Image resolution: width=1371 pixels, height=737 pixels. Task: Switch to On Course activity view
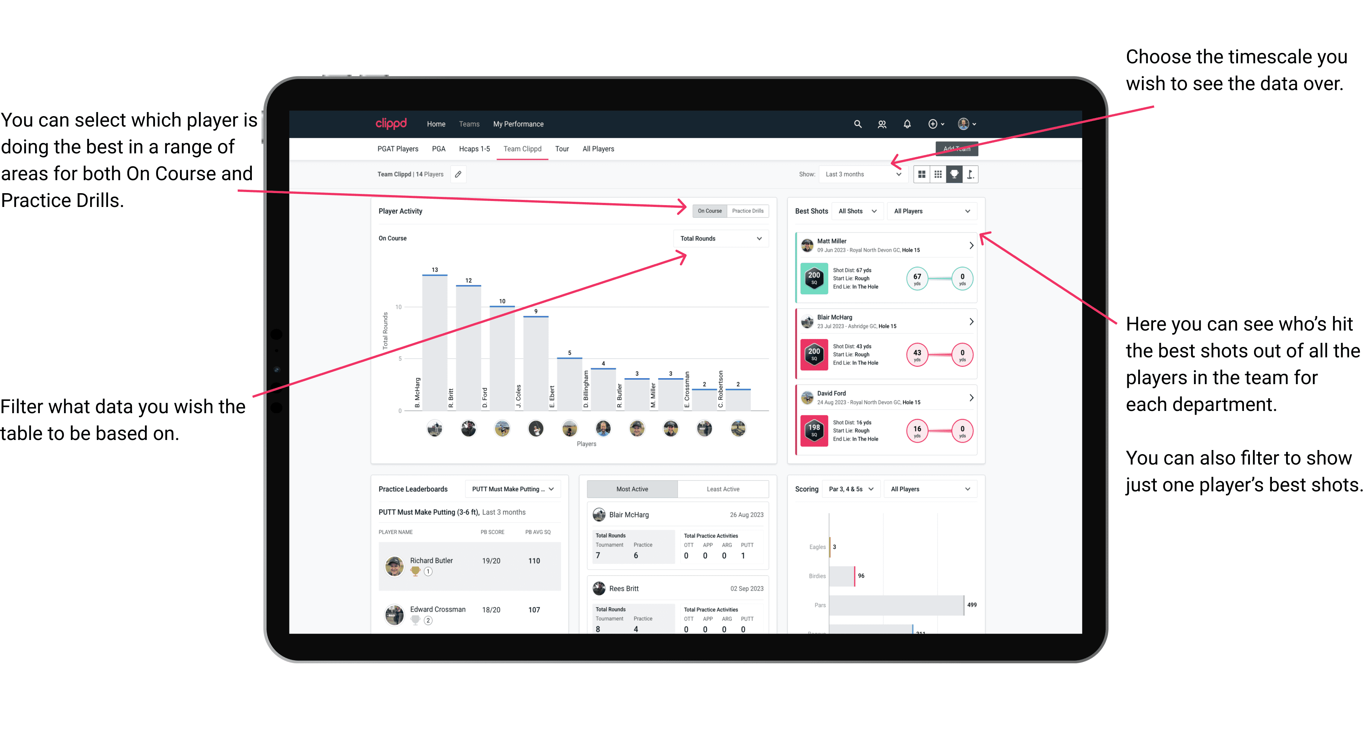(710, 211)
